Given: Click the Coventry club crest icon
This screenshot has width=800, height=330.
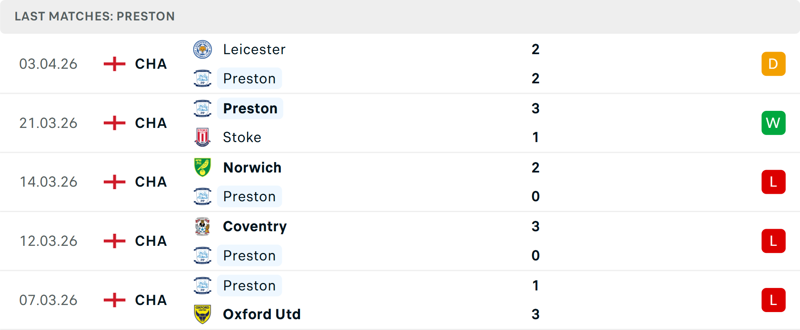Looking at the screenshot, I should pyautogui.click(x=202, y=227).
